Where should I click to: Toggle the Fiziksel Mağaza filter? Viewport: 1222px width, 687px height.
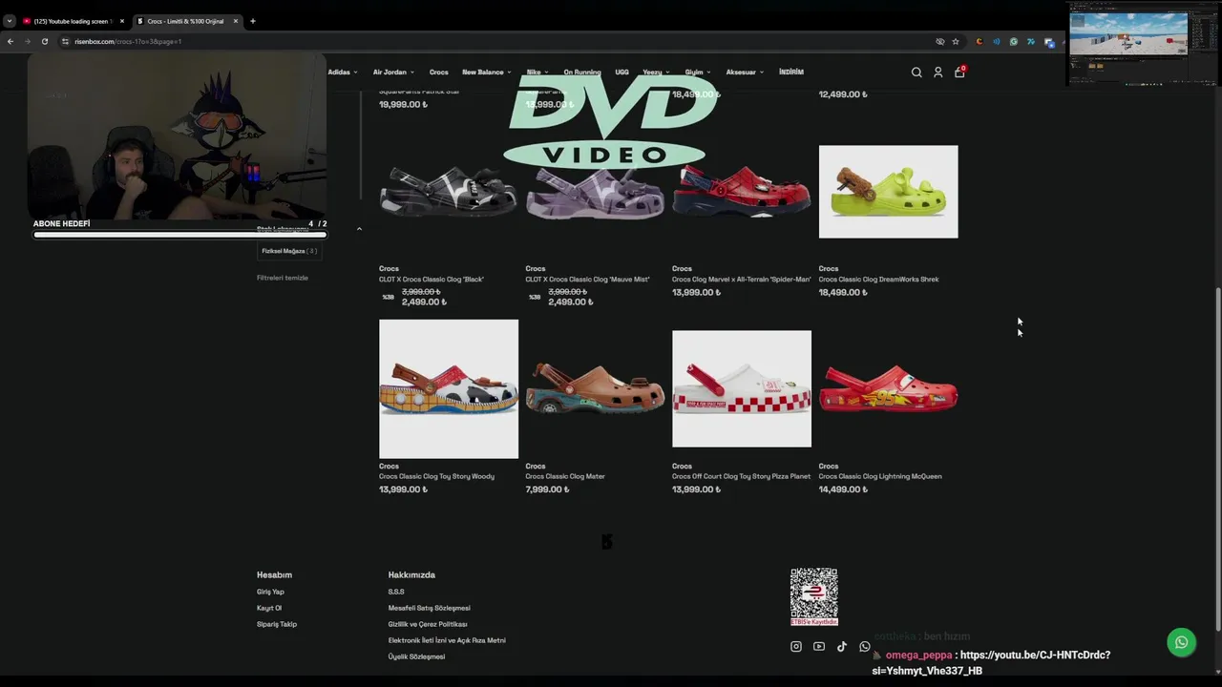[289, 251]
